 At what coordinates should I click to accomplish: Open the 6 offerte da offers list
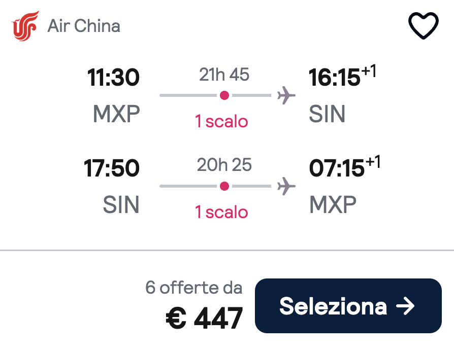point(194,287)
